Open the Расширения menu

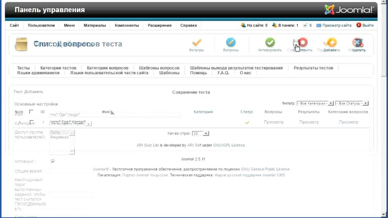tap(159, 25)
